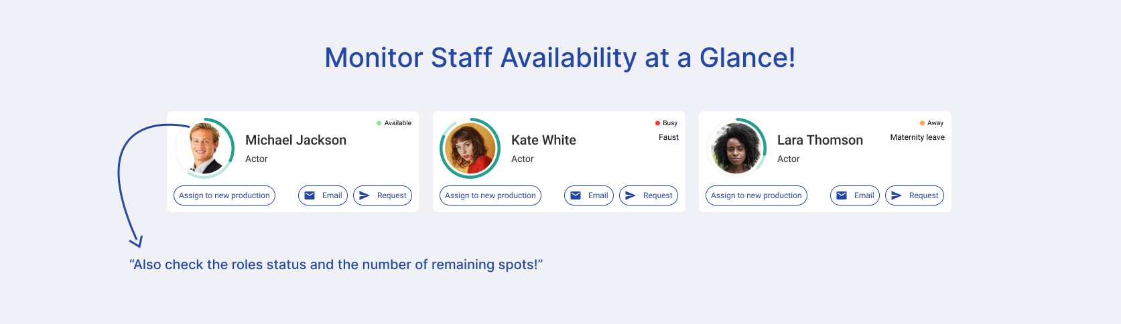The height and width of the screenshot is (324, 1121).
Task: Select Kate White's name heading
Action: coord(543,140)
